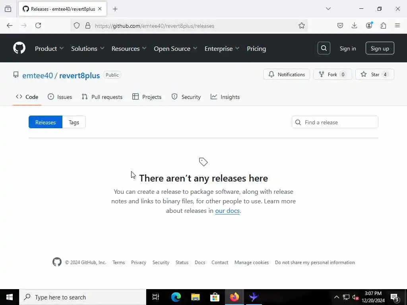Viewport: 407px width, 305px height.
Task: Switch to the Code tab
Action: [x=27, y=97]
